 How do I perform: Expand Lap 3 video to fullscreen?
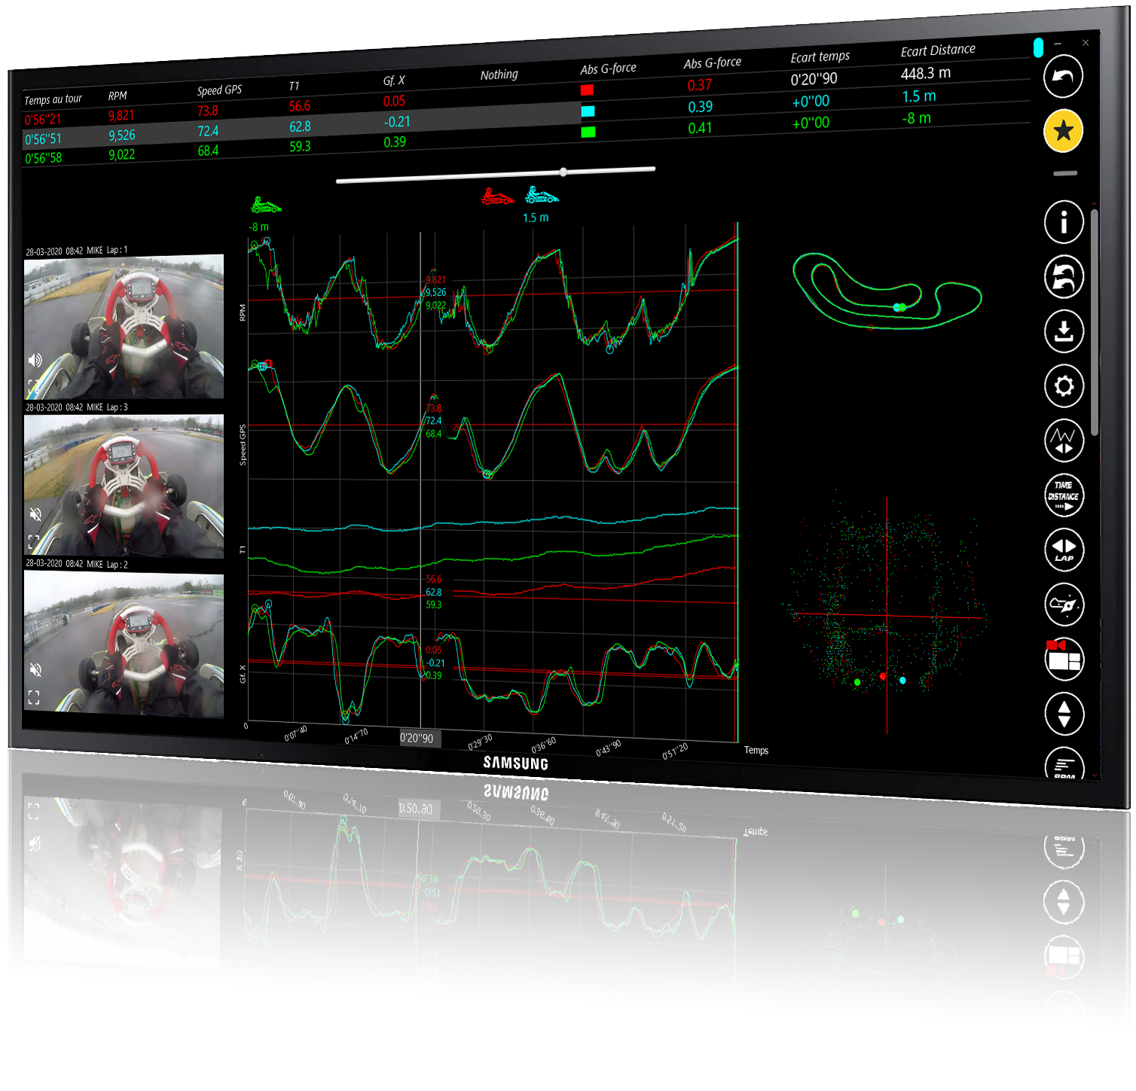click(33, 541)
